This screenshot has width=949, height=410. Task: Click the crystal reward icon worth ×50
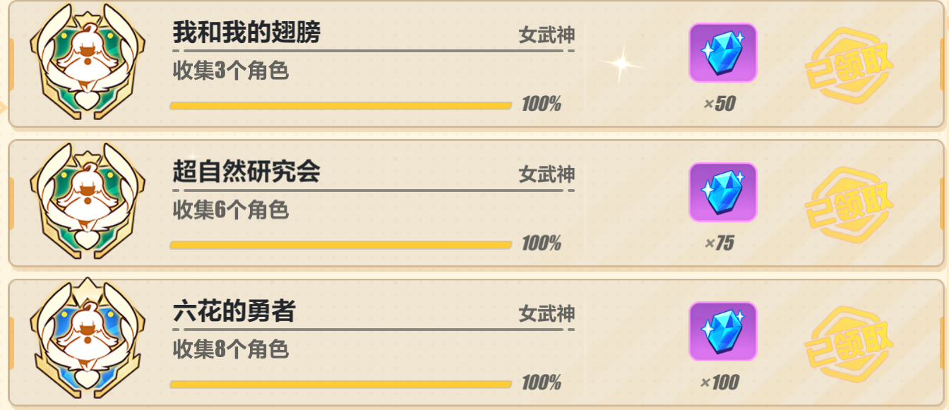pos(723,53)
